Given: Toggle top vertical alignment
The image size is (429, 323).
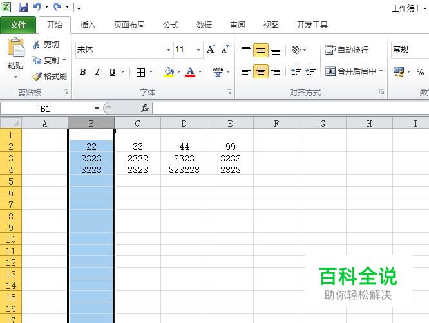Looking at the screenshot, I should [x=246, y=50].
